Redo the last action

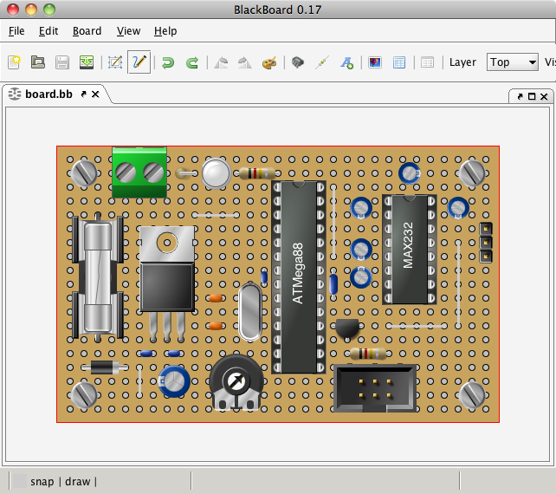pyautogui.click(x=192, y=62)
